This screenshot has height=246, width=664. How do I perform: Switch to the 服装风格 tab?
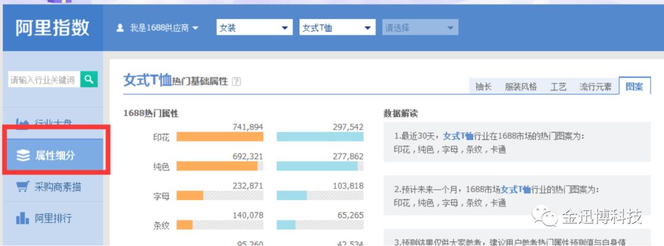(x=521, y=87)
